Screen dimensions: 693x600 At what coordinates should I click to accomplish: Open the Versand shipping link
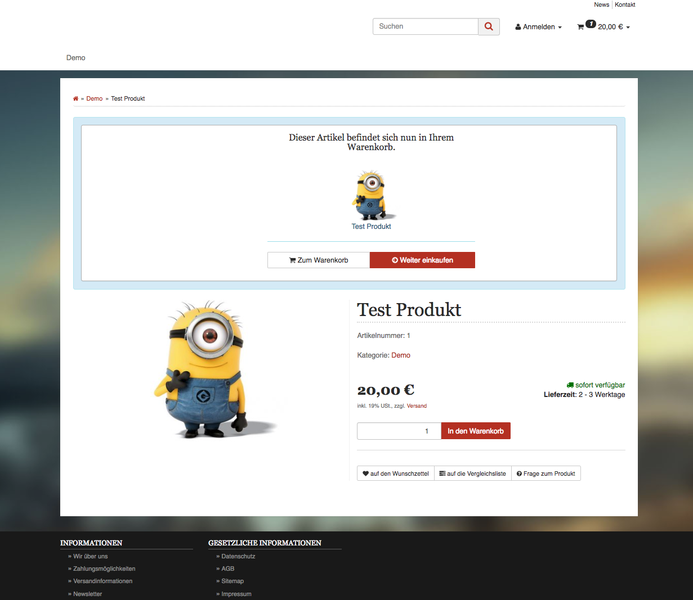point(417,406)
